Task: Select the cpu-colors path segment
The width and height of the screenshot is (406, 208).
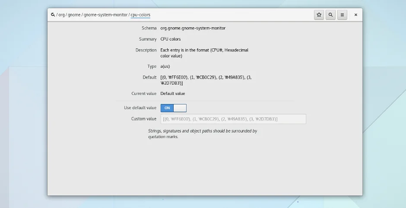Action: pos(140,15)
